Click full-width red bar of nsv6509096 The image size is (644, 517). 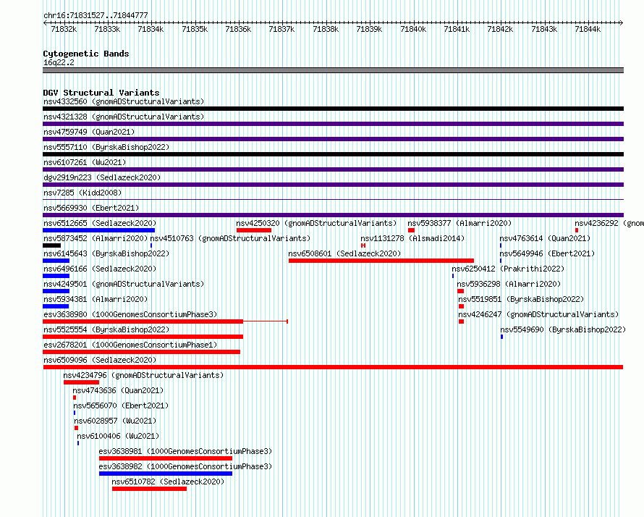(333, 367)
